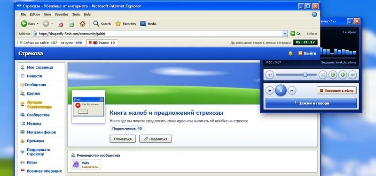This screenshot has width=376, height=176.
Task: Click the community Error dialog avatar thumbnail
Action: [x=88, y=107]
